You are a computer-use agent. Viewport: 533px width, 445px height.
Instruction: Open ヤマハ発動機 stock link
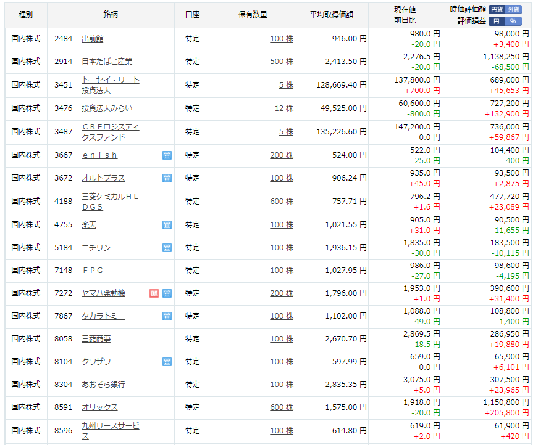pyautogui.click(x=103, y=293)
